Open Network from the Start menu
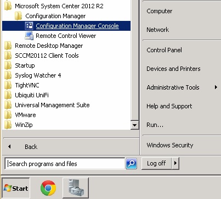 (x=158, y=30)
